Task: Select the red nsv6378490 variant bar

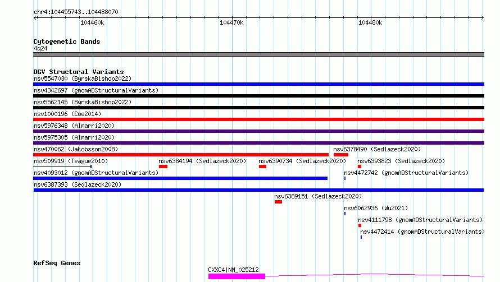Action: coord(341,155)
